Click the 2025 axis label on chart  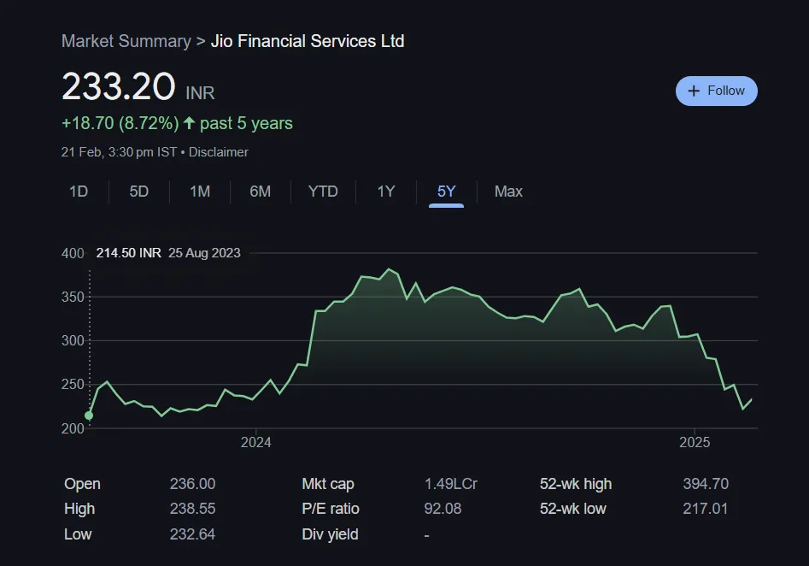tap(695, 443)
